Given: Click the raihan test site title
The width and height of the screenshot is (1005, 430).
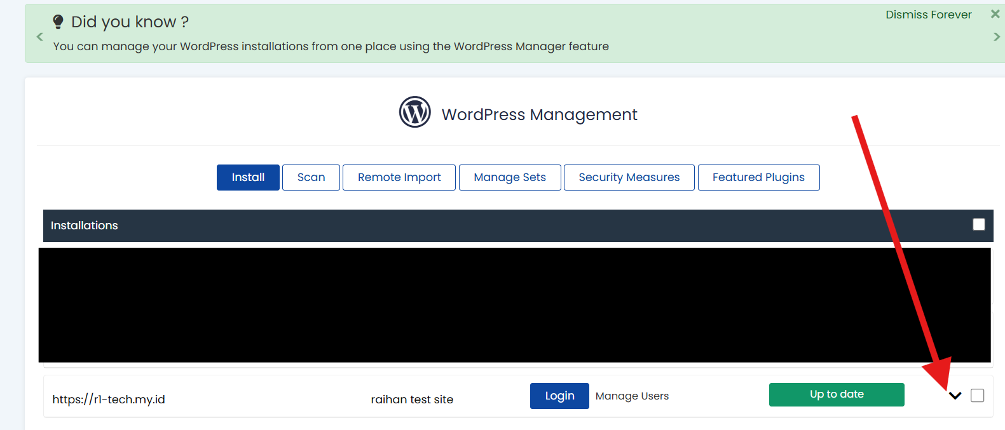Looking at the screenshot, I should coord(412,400).
